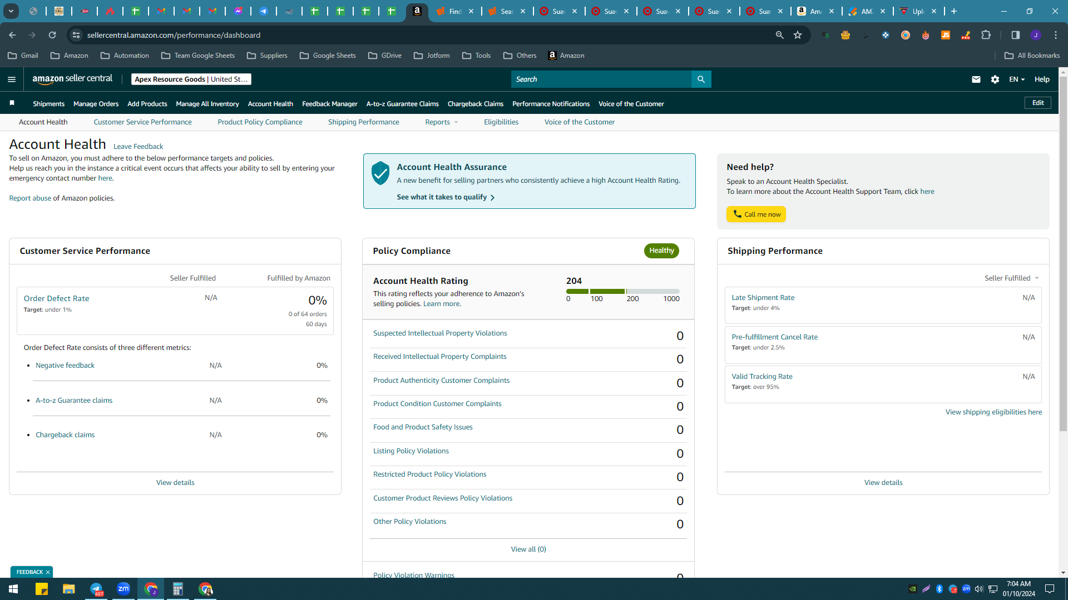Open Order Defect Rate link
The height and width of the screenshot is (600, 1068).
point(56,298)
